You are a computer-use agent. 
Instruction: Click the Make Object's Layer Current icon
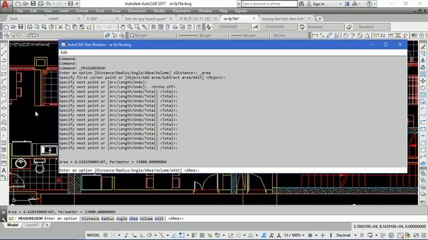108,35
